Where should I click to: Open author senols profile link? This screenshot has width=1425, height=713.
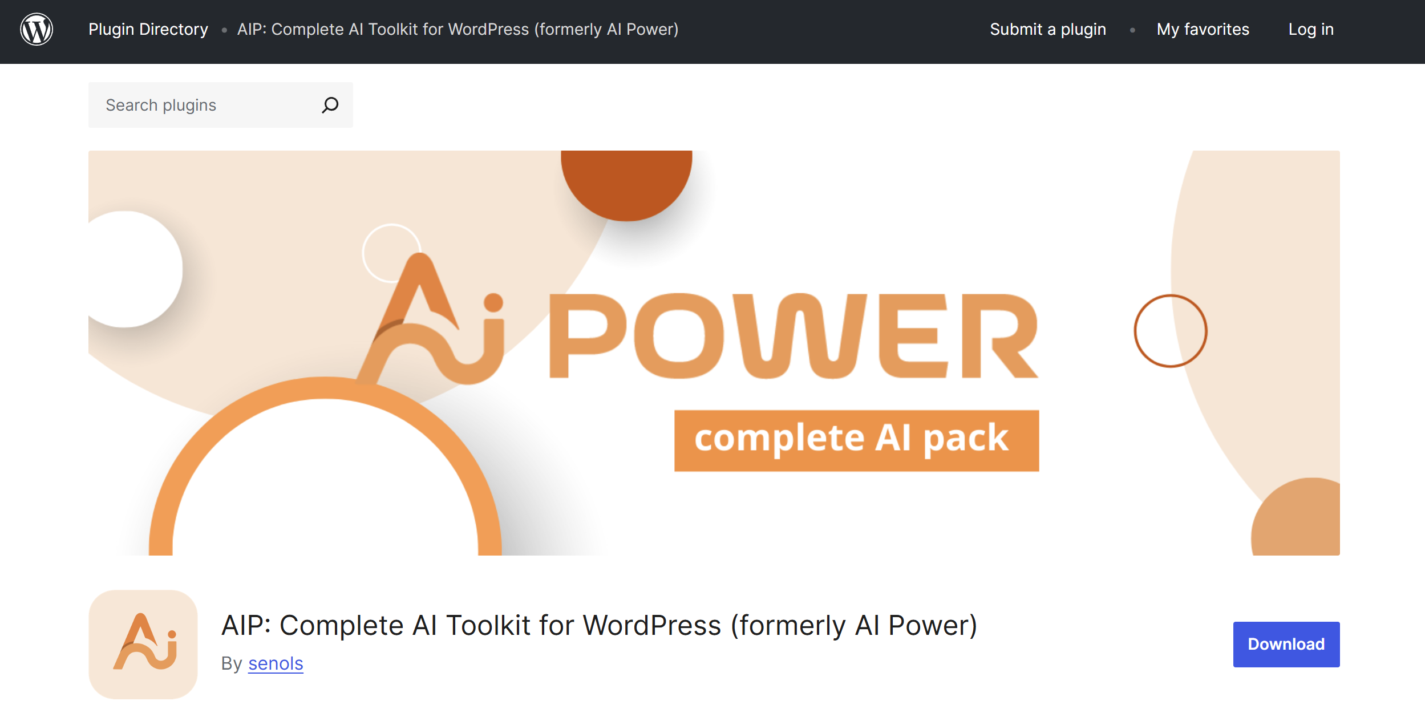(276, 663)
